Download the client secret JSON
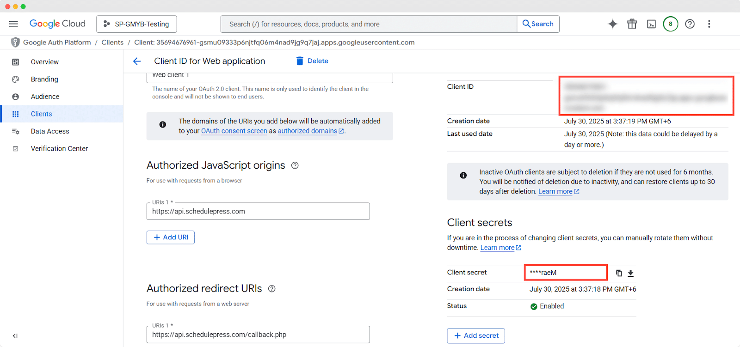Image resolution: width=740 pixels, height=347 pixels. tap(630, 273)
